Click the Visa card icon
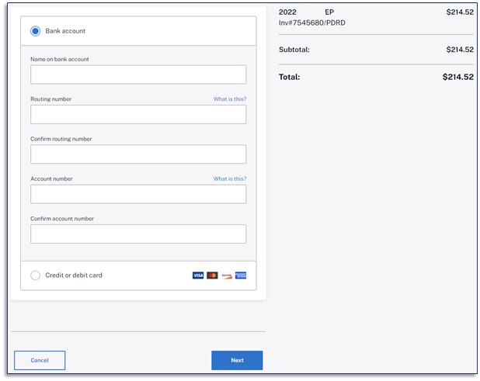 [x=198, y=275]
